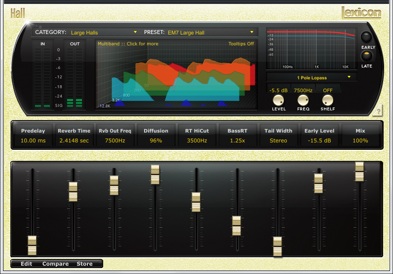Click the Compare button
This screenshot has width=393, height=274.
pyautogui.click(x=55, y=264)
